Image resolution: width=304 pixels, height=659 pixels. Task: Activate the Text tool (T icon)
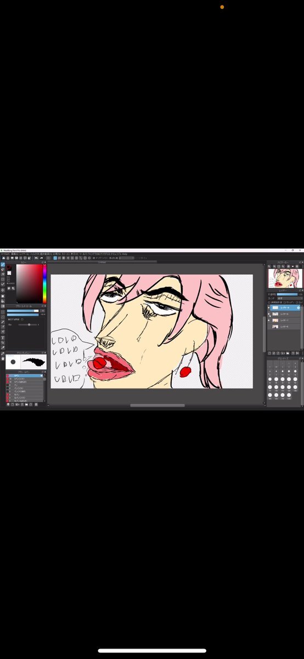pyautogui.click(x=3, y=337)
